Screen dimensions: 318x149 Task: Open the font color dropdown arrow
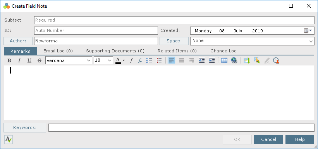tap(124, 60)
